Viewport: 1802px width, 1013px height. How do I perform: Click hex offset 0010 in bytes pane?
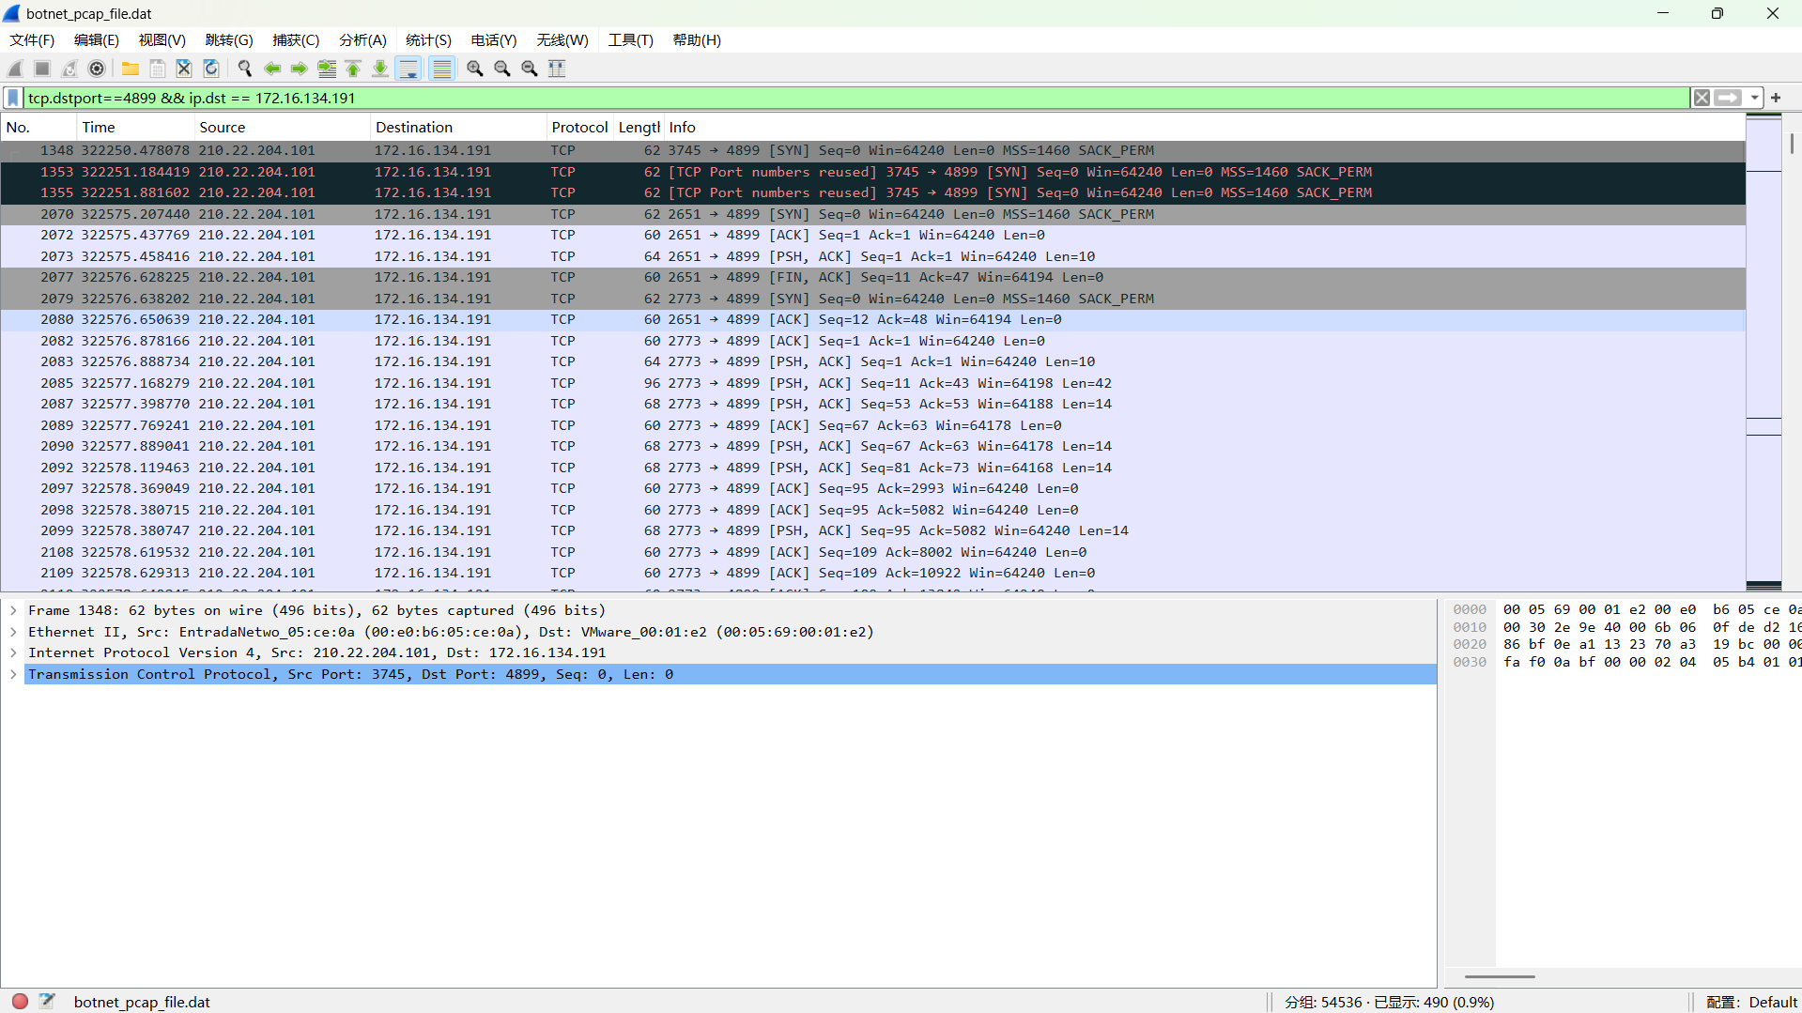pos(1470,627)
